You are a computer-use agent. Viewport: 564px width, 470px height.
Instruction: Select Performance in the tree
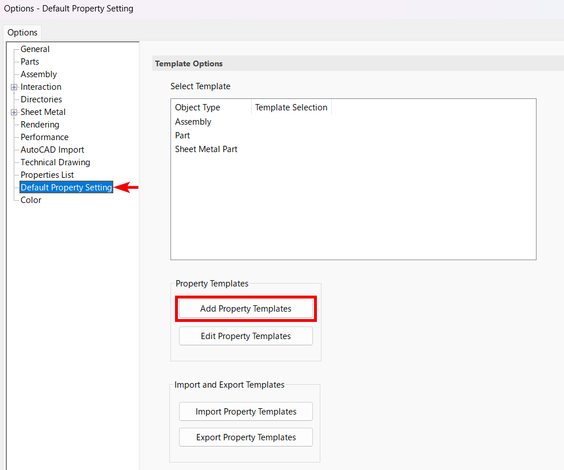pos(44,137)
